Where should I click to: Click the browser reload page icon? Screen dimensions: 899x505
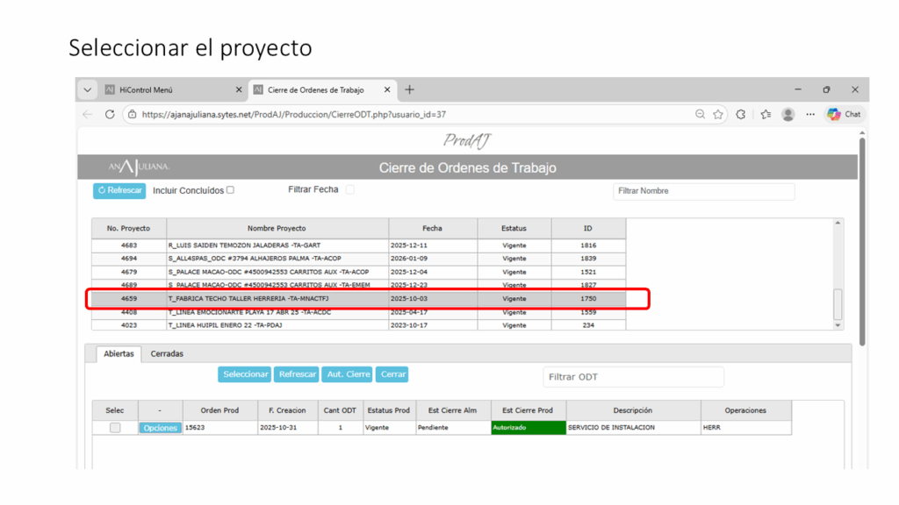(110, 114)
